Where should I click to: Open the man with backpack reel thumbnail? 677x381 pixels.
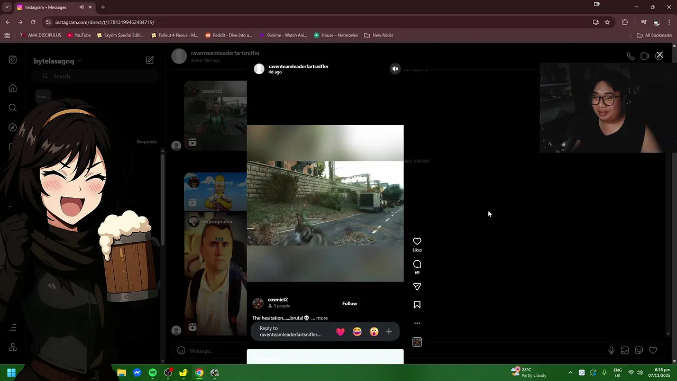point(215,274)
